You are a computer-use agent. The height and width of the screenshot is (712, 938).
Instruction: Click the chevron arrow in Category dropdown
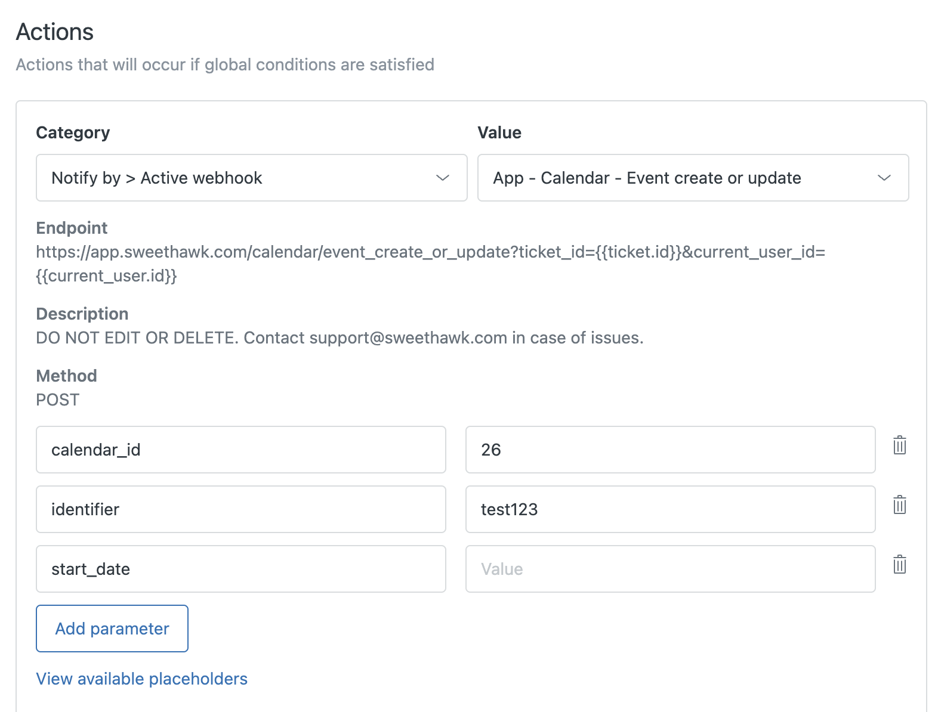pos(442,178)
